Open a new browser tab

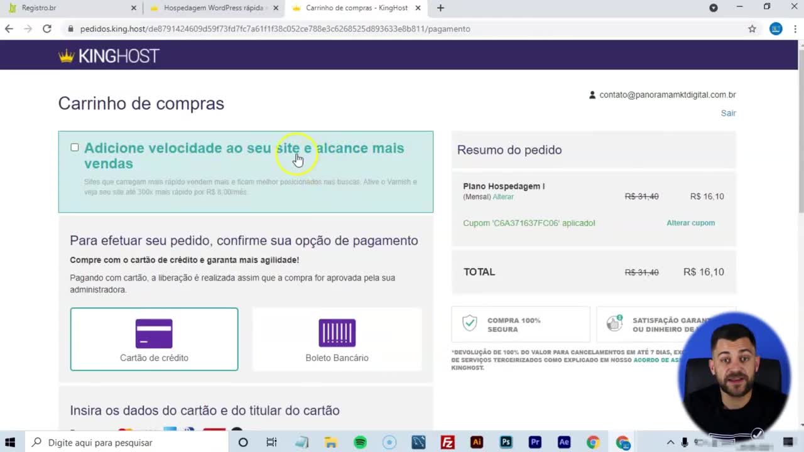(440, 8)
